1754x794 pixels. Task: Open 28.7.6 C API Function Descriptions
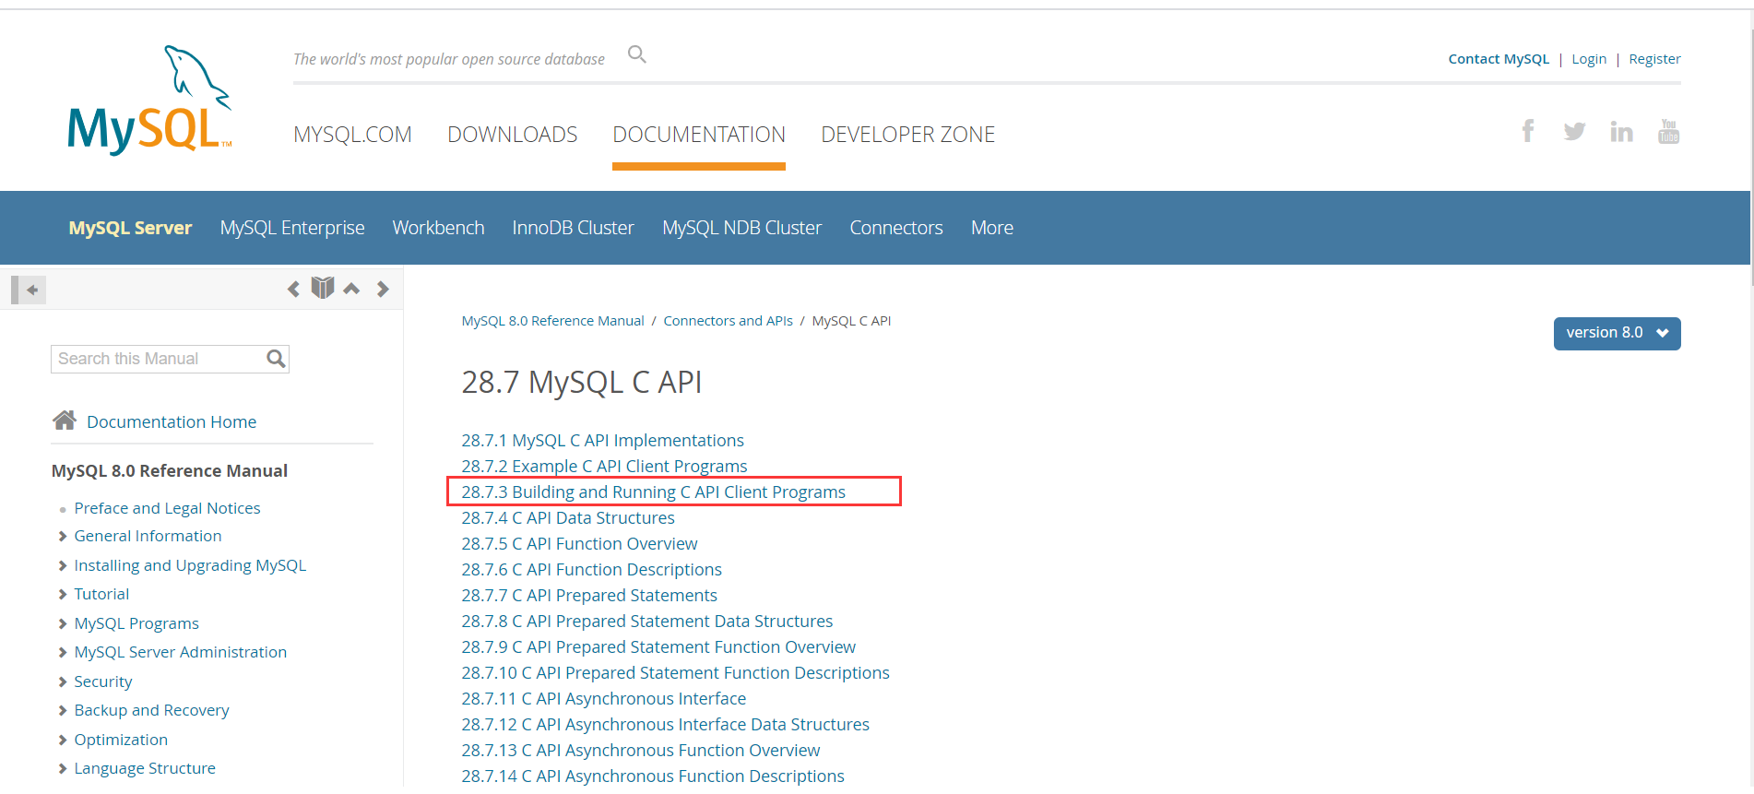coord(591,570)
